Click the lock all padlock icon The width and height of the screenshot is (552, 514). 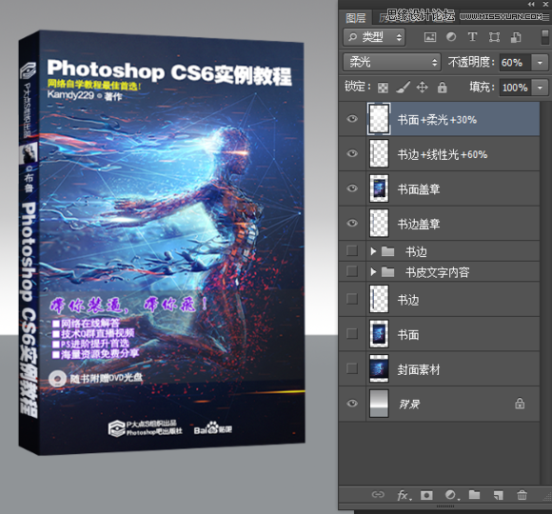(443, 87)
